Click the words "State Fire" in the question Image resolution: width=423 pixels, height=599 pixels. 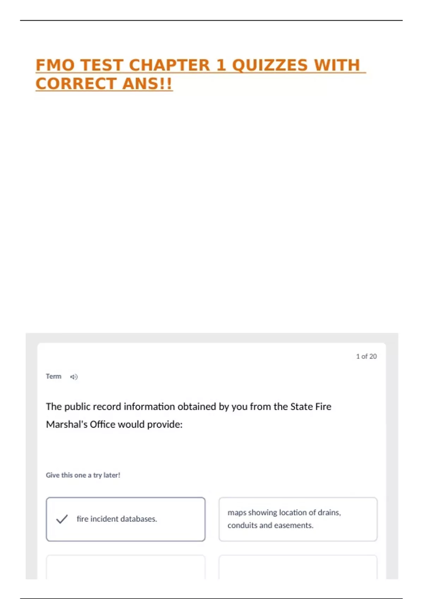(x=311, y=407)
